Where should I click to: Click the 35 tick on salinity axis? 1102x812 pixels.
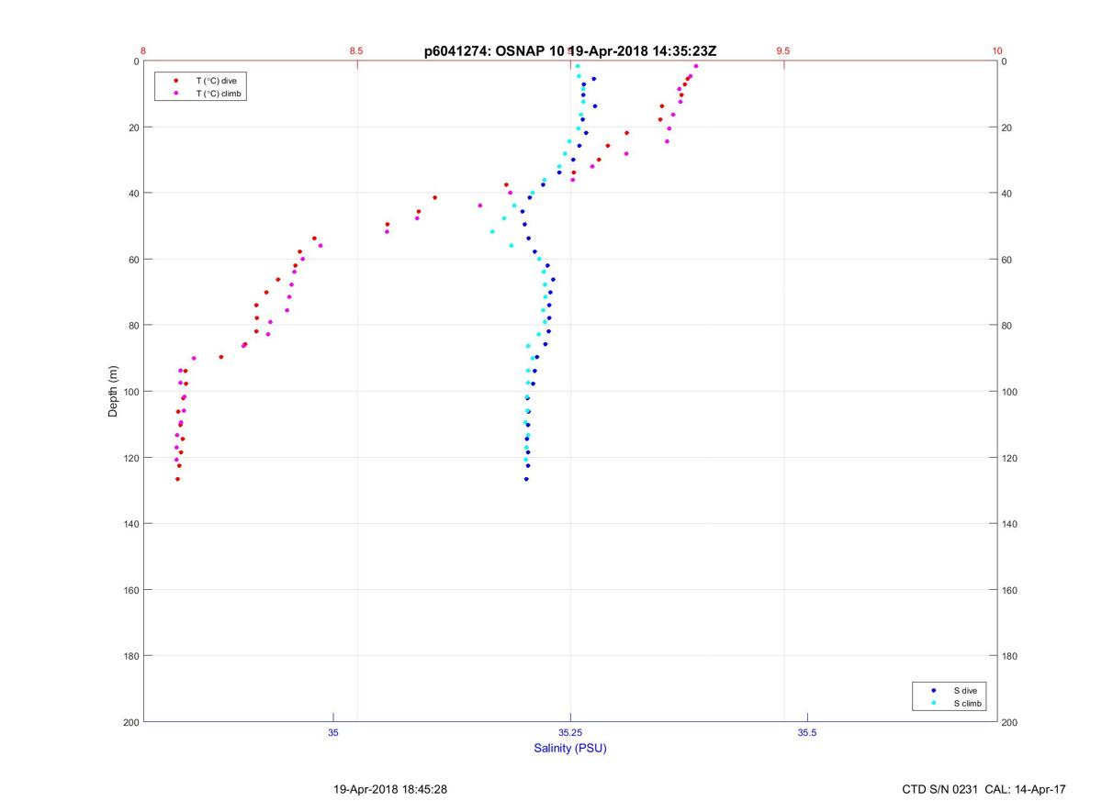coord(333,732)
